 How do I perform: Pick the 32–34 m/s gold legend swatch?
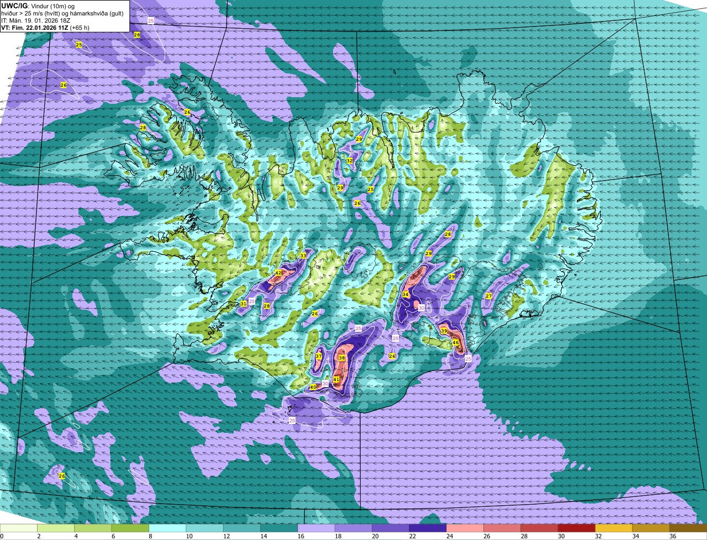[613, 528]
